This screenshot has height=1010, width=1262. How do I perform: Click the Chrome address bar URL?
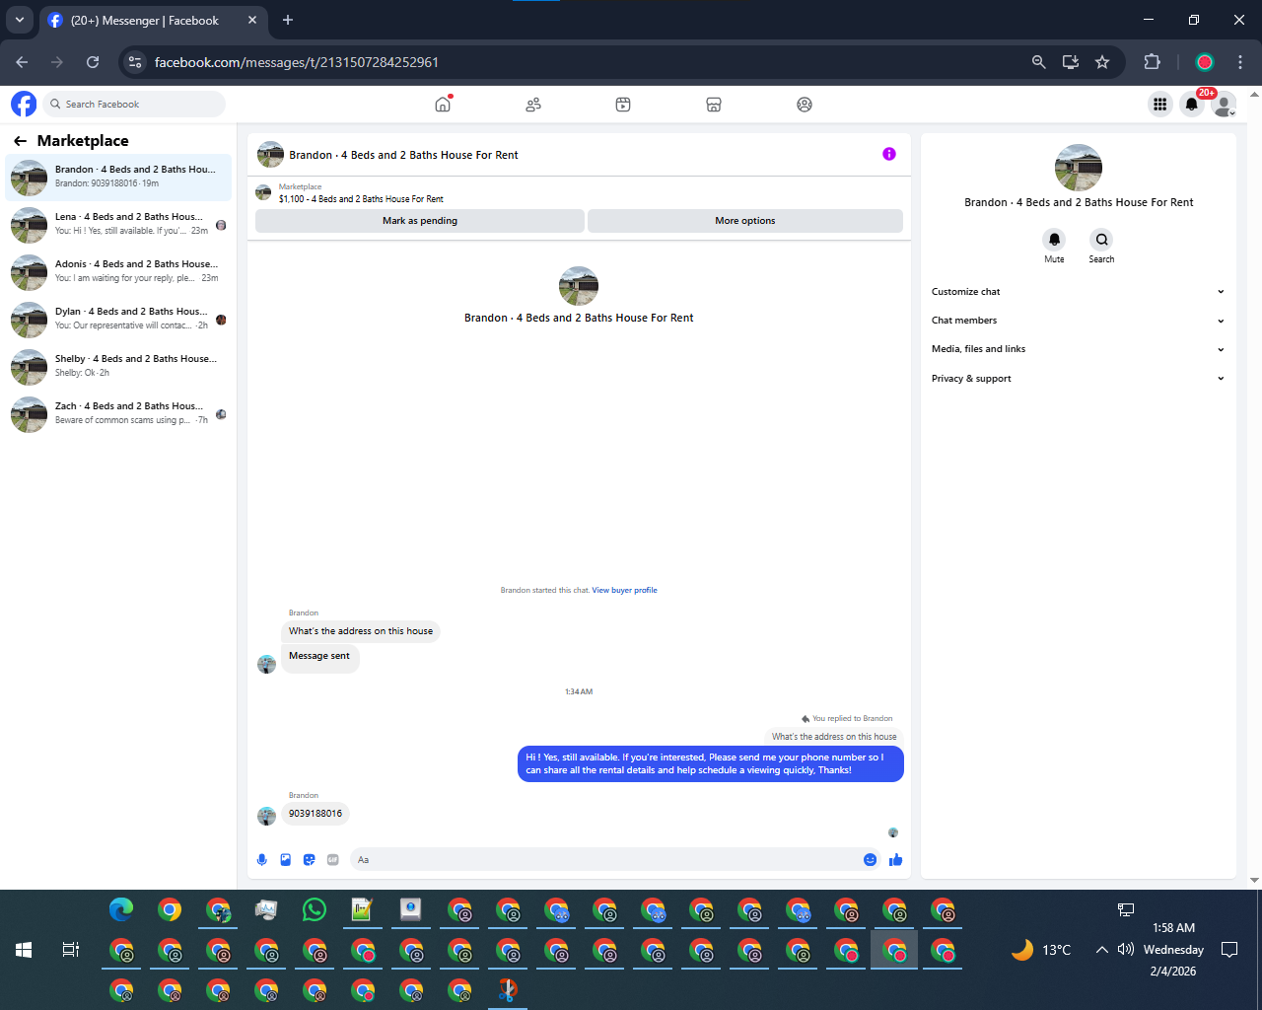coord(297,62)
